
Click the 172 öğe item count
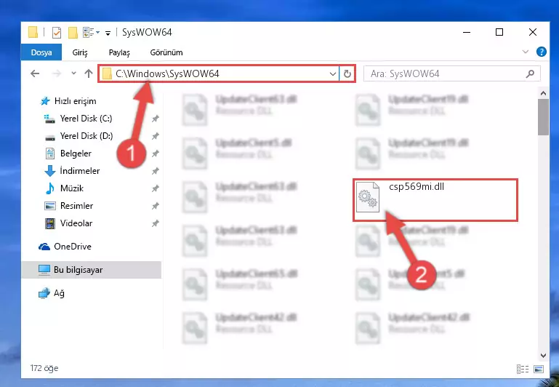(x=44, y=368)
